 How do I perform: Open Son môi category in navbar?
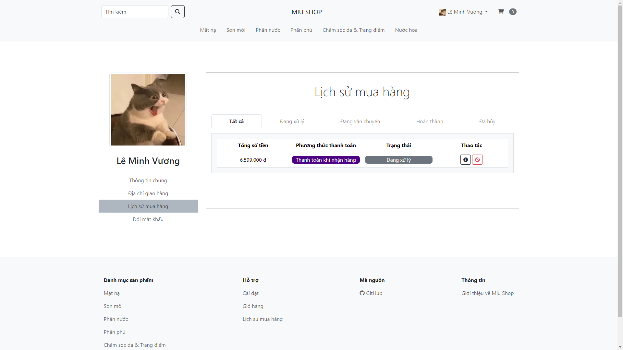coord(236,30)
